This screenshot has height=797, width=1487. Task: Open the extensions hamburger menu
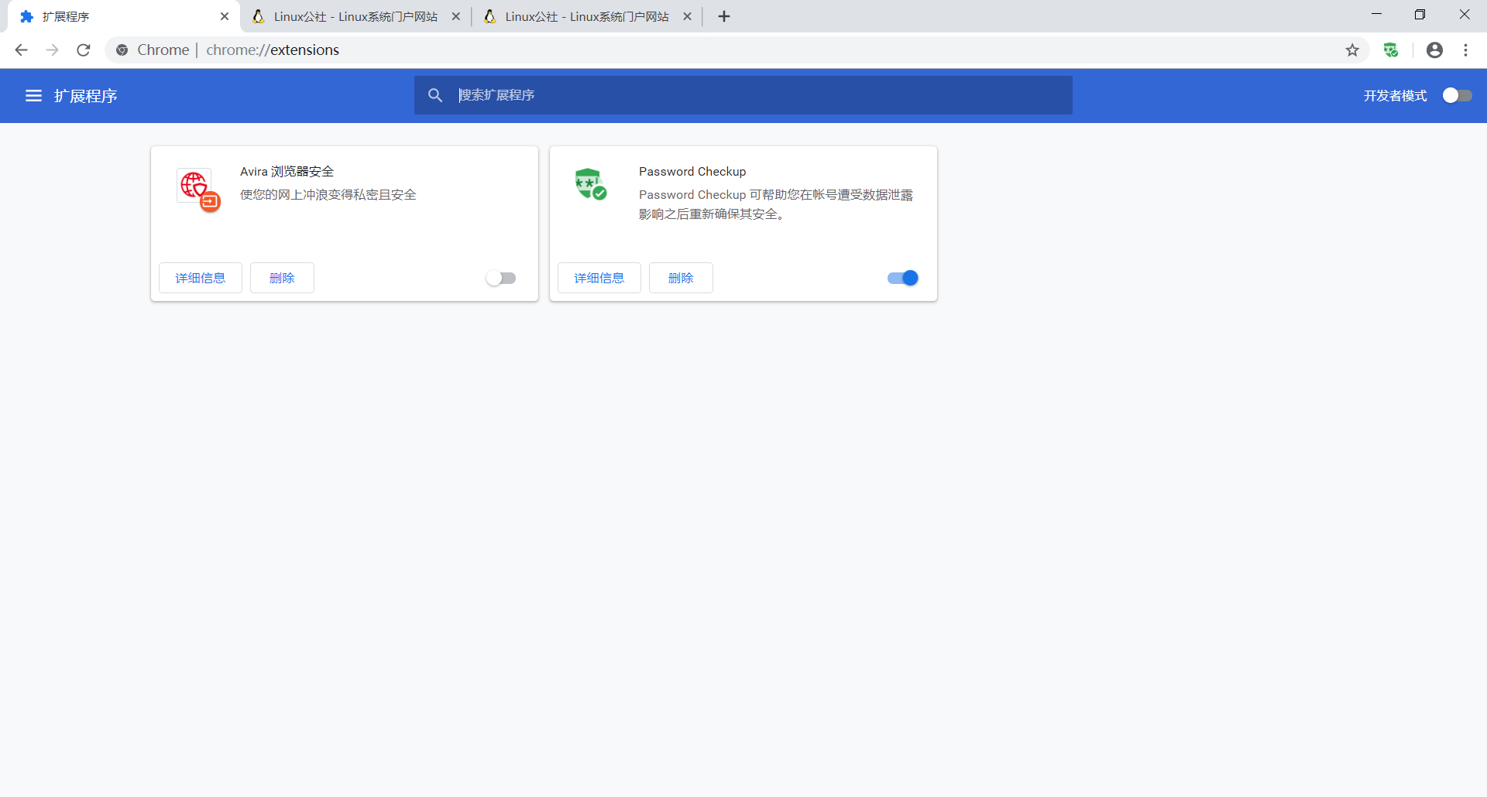pos(33,95)
